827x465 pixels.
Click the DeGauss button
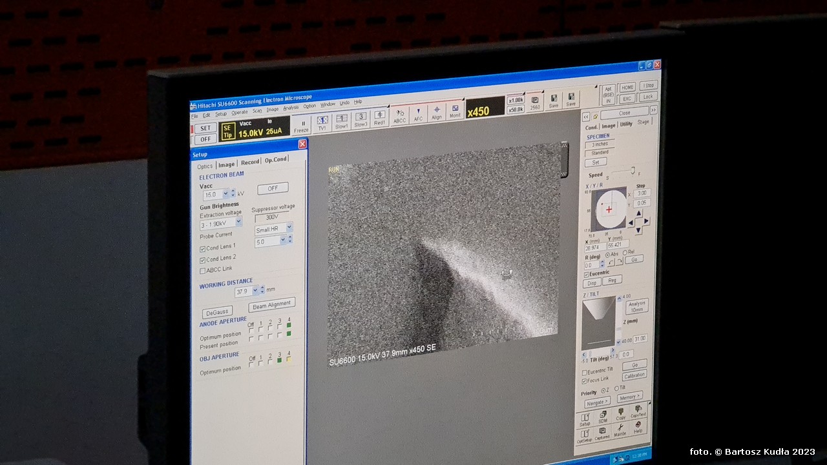pyautogui.click(x=217, y=312)
